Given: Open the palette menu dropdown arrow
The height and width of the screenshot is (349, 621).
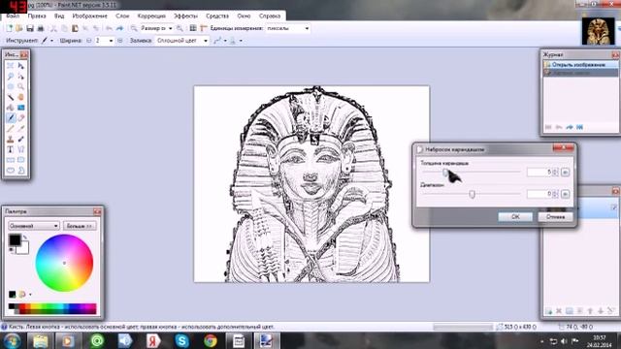Looking at the screenshot, I should (x=30, y=294).
